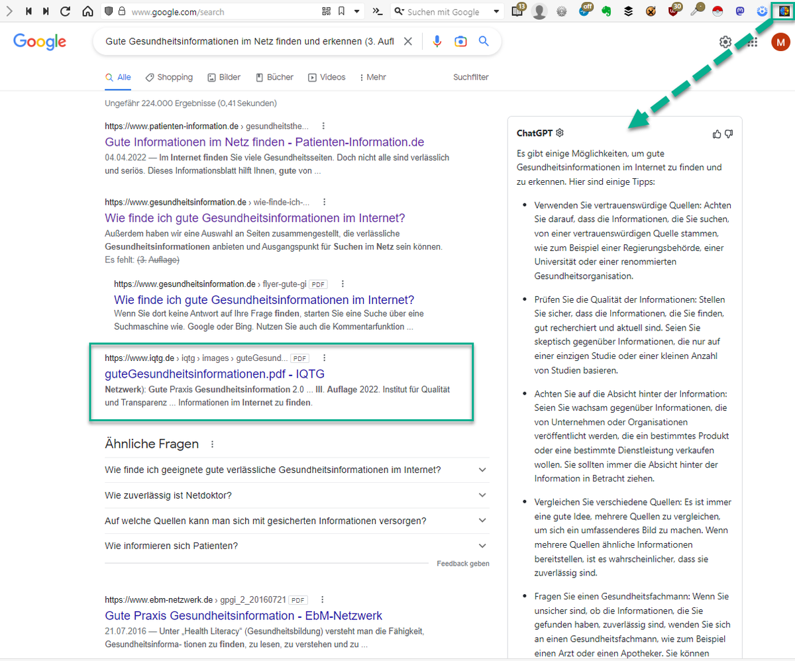Open the Mehr tabs menu
The height and width of the screenshot is (661, 795).
pyautogui.click(x=373, y=77)
